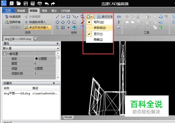175x123 pixels.
Task: Open the align tool dropdown arrow
Action: 150,17
